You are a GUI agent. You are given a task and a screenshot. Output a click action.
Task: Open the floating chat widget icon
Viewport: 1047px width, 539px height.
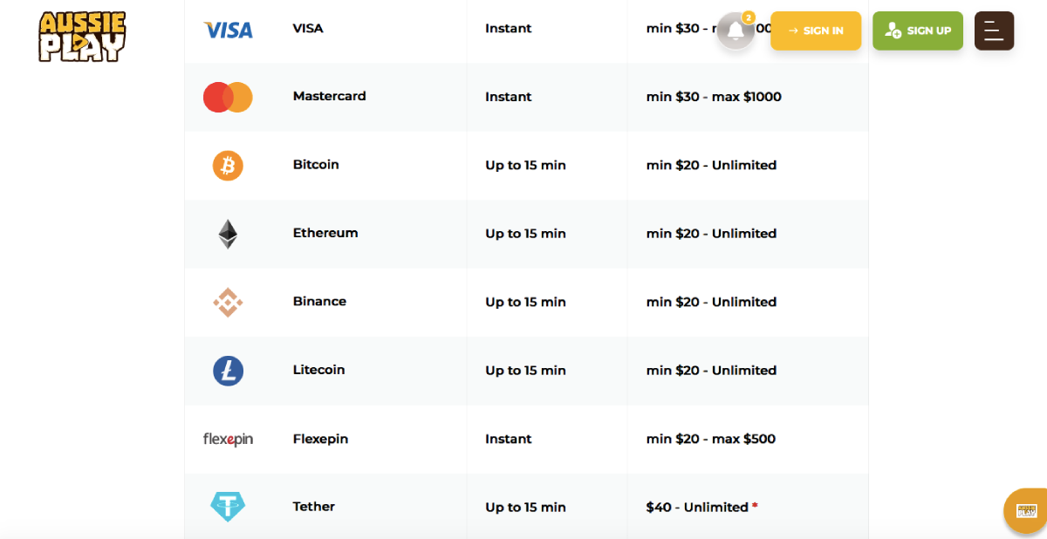coord(1027,511)
